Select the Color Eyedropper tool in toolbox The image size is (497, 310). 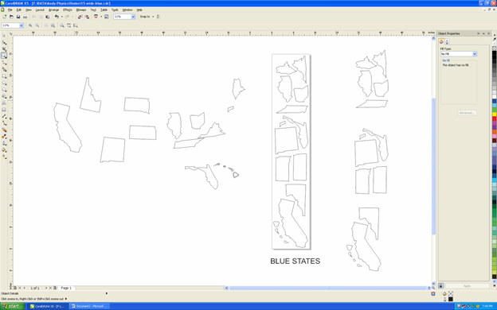coord(4,137)
